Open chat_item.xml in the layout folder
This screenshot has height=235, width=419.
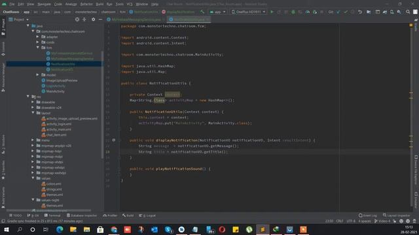pyautogui.click(x=54, y=134)
